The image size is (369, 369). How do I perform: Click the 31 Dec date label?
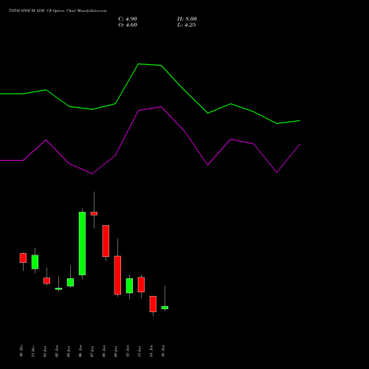point(33,351)
